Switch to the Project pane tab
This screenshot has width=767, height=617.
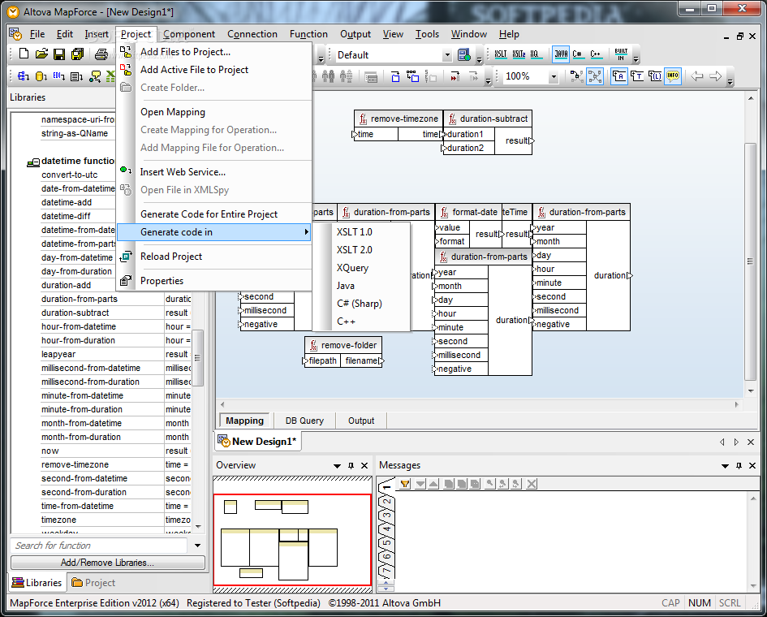93,583
